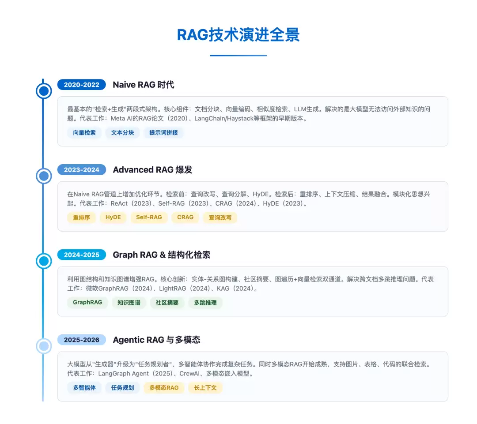Click the 社区摘要 tag
Image resolution: width=477 pixels, height=424 pixels.
167,303
